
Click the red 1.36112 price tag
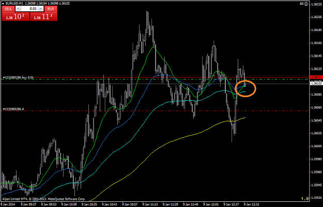316,77
